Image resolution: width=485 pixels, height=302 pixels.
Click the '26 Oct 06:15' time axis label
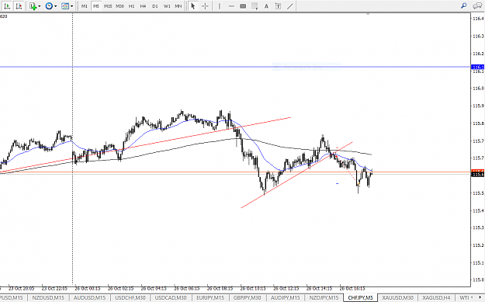pos(187,288)
